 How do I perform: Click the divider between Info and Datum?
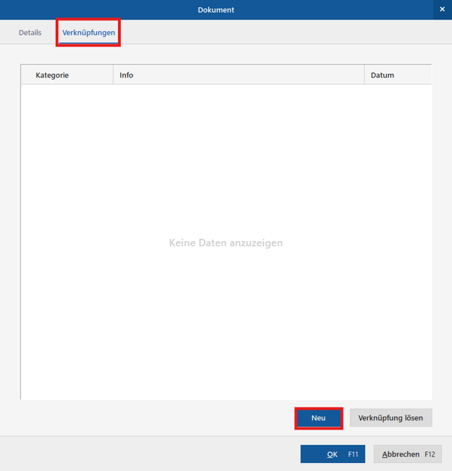(x=364, y=75)
